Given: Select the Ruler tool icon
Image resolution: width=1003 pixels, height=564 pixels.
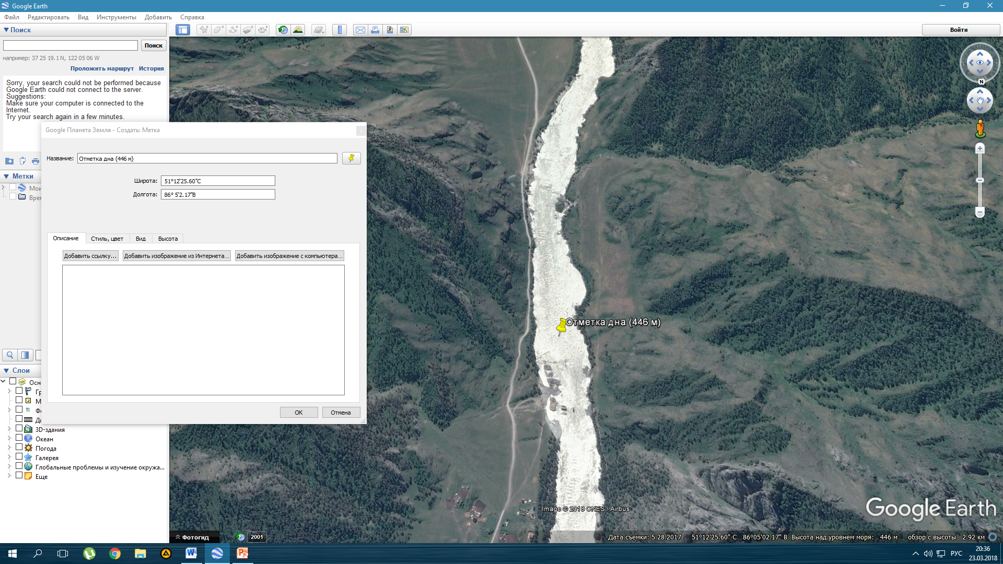Looking at the screenshot, I should click(x=340, y=30).
